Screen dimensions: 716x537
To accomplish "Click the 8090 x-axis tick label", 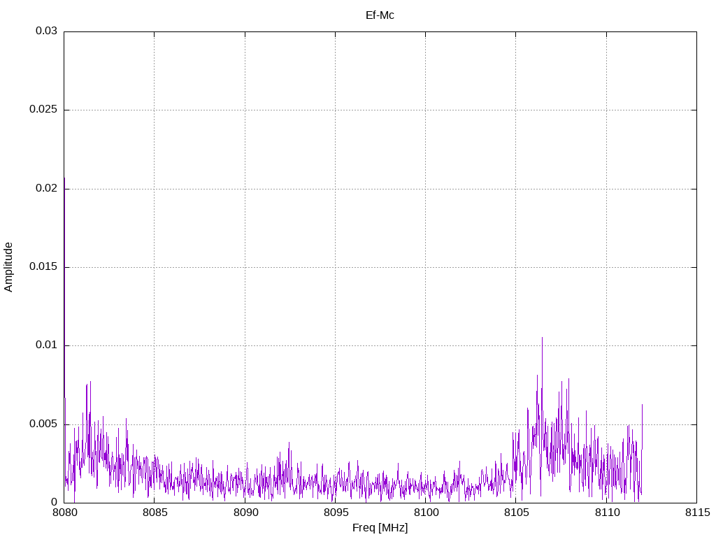I will [245, 513].
